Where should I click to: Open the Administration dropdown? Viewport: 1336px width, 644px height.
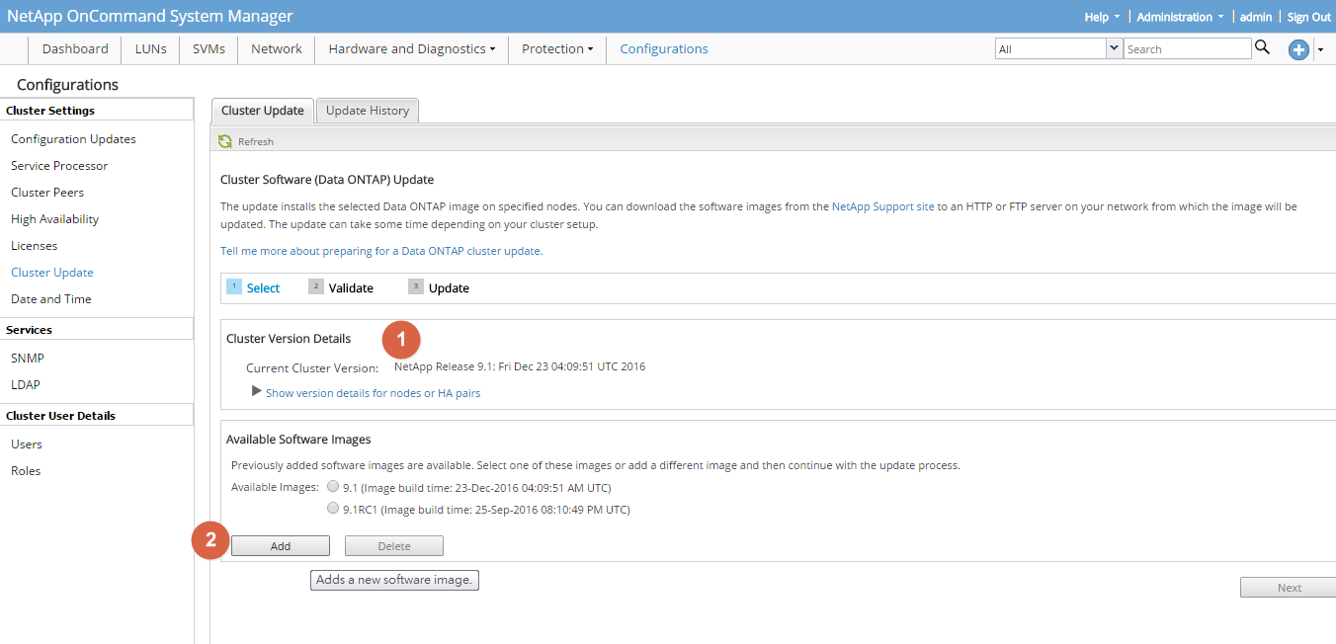1180,17
